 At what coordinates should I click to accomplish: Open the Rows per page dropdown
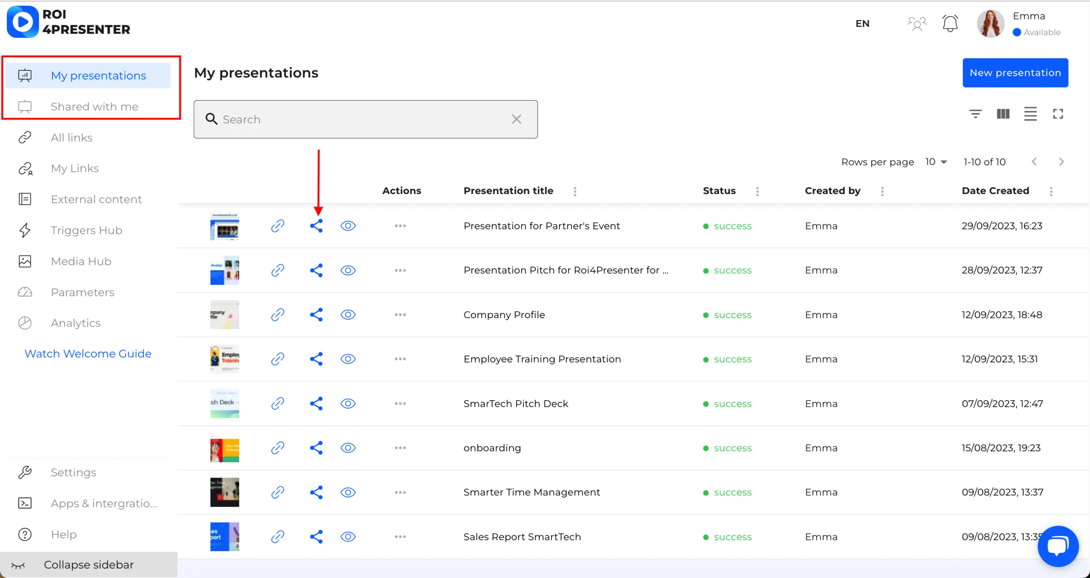(937, 161)
